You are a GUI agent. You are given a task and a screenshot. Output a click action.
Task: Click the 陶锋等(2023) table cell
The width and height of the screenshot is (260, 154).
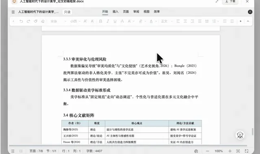click(x=75, y=130)
